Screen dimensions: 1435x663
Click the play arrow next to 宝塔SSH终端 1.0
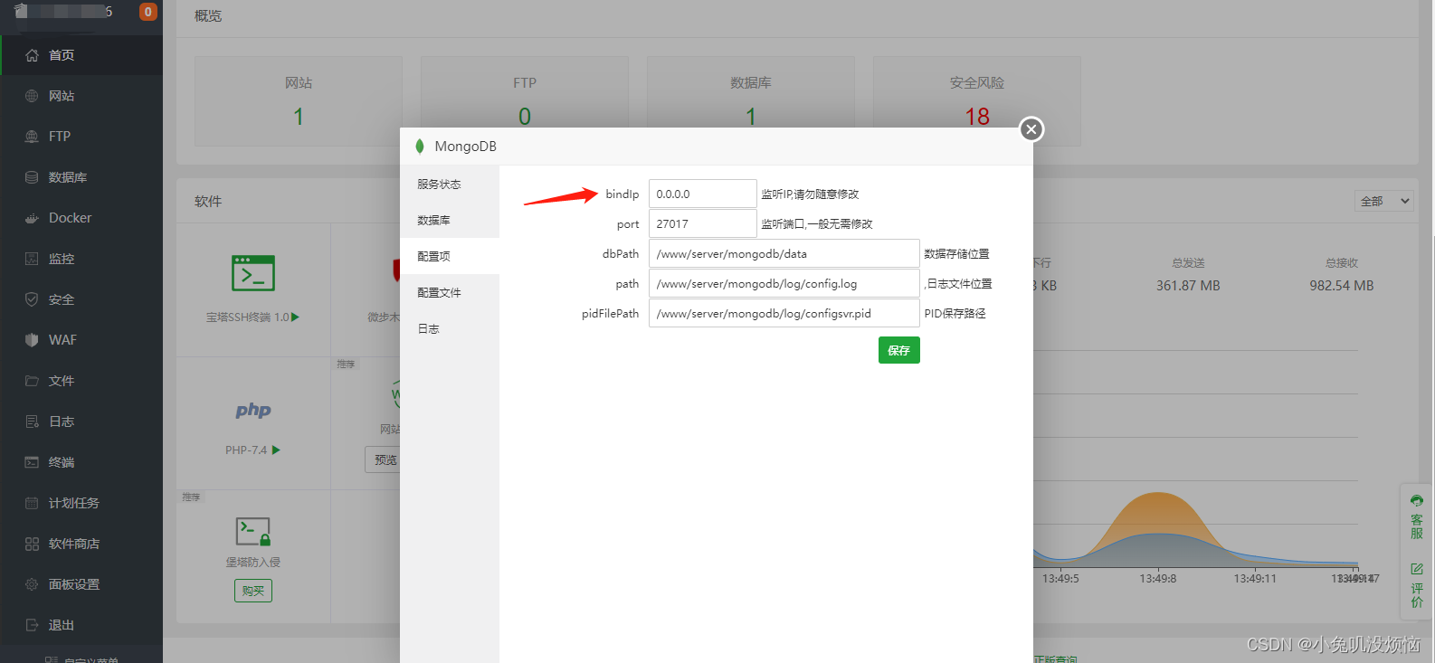295,317
